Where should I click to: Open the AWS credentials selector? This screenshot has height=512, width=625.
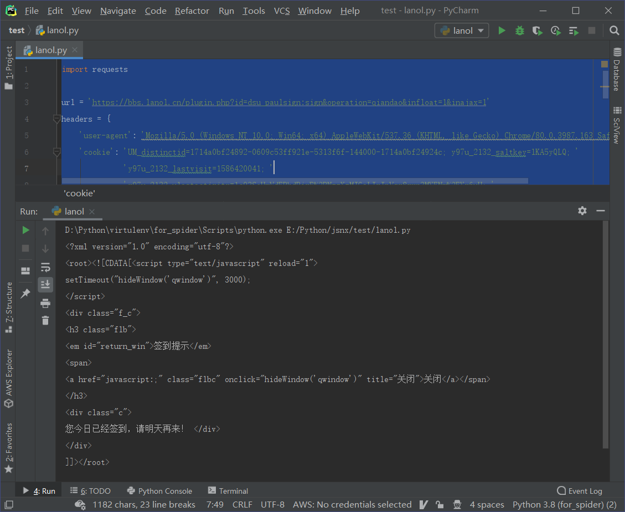(353, 505)
